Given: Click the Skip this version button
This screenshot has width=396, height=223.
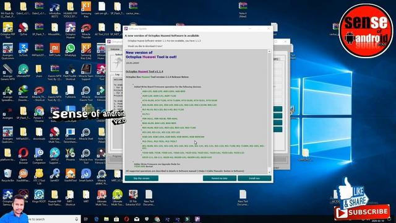Looking at the screenshot, I should (x=142, y=178).
